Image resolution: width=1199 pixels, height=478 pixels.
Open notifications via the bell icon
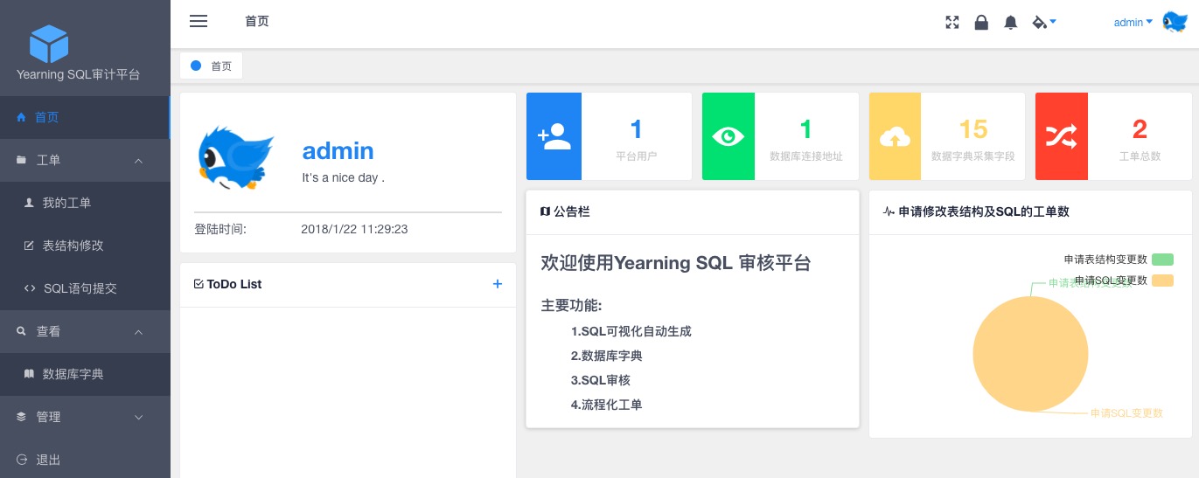point(1011,23)
